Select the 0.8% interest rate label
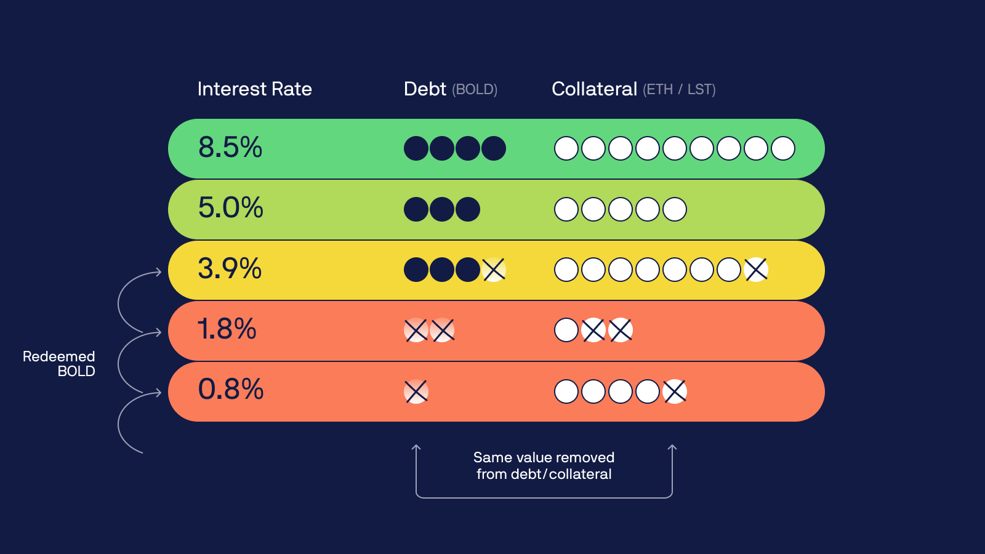 click(231, 390)
